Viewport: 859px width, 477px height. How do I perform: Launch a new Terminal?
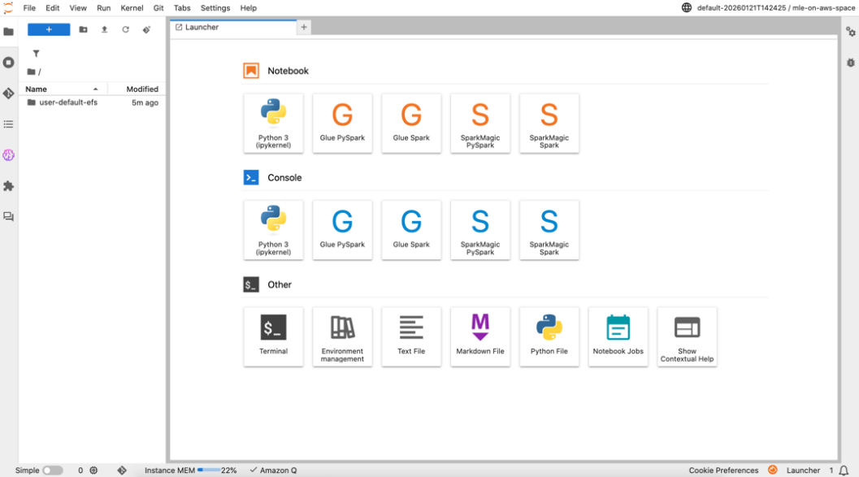click(273, 336)
